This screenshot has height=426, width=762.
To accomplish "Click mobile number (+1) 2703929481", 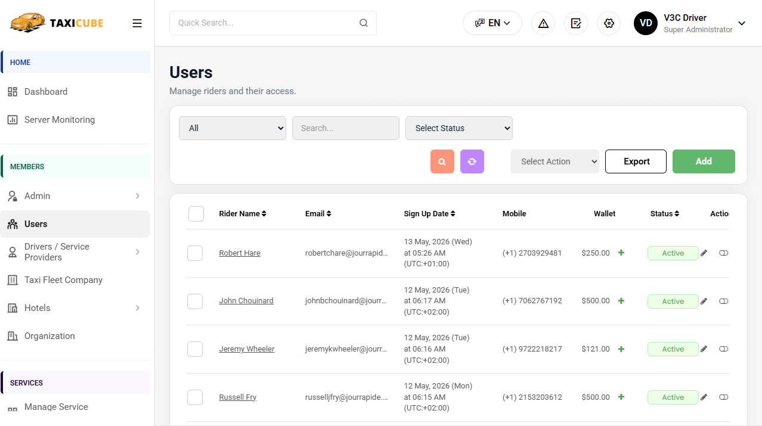I will pyautogui.click(x=532, y=253).
